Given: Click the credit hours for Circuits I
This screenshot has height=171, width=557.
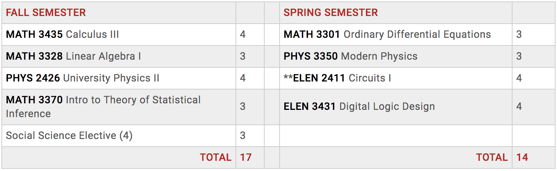Looking at the screenshot, I should pyautogui.click(x=519, y=78).
